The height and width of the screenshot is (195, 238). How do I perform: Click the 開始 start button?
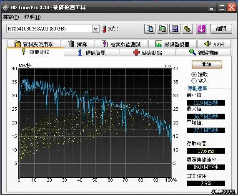click(x=207, y=64)
